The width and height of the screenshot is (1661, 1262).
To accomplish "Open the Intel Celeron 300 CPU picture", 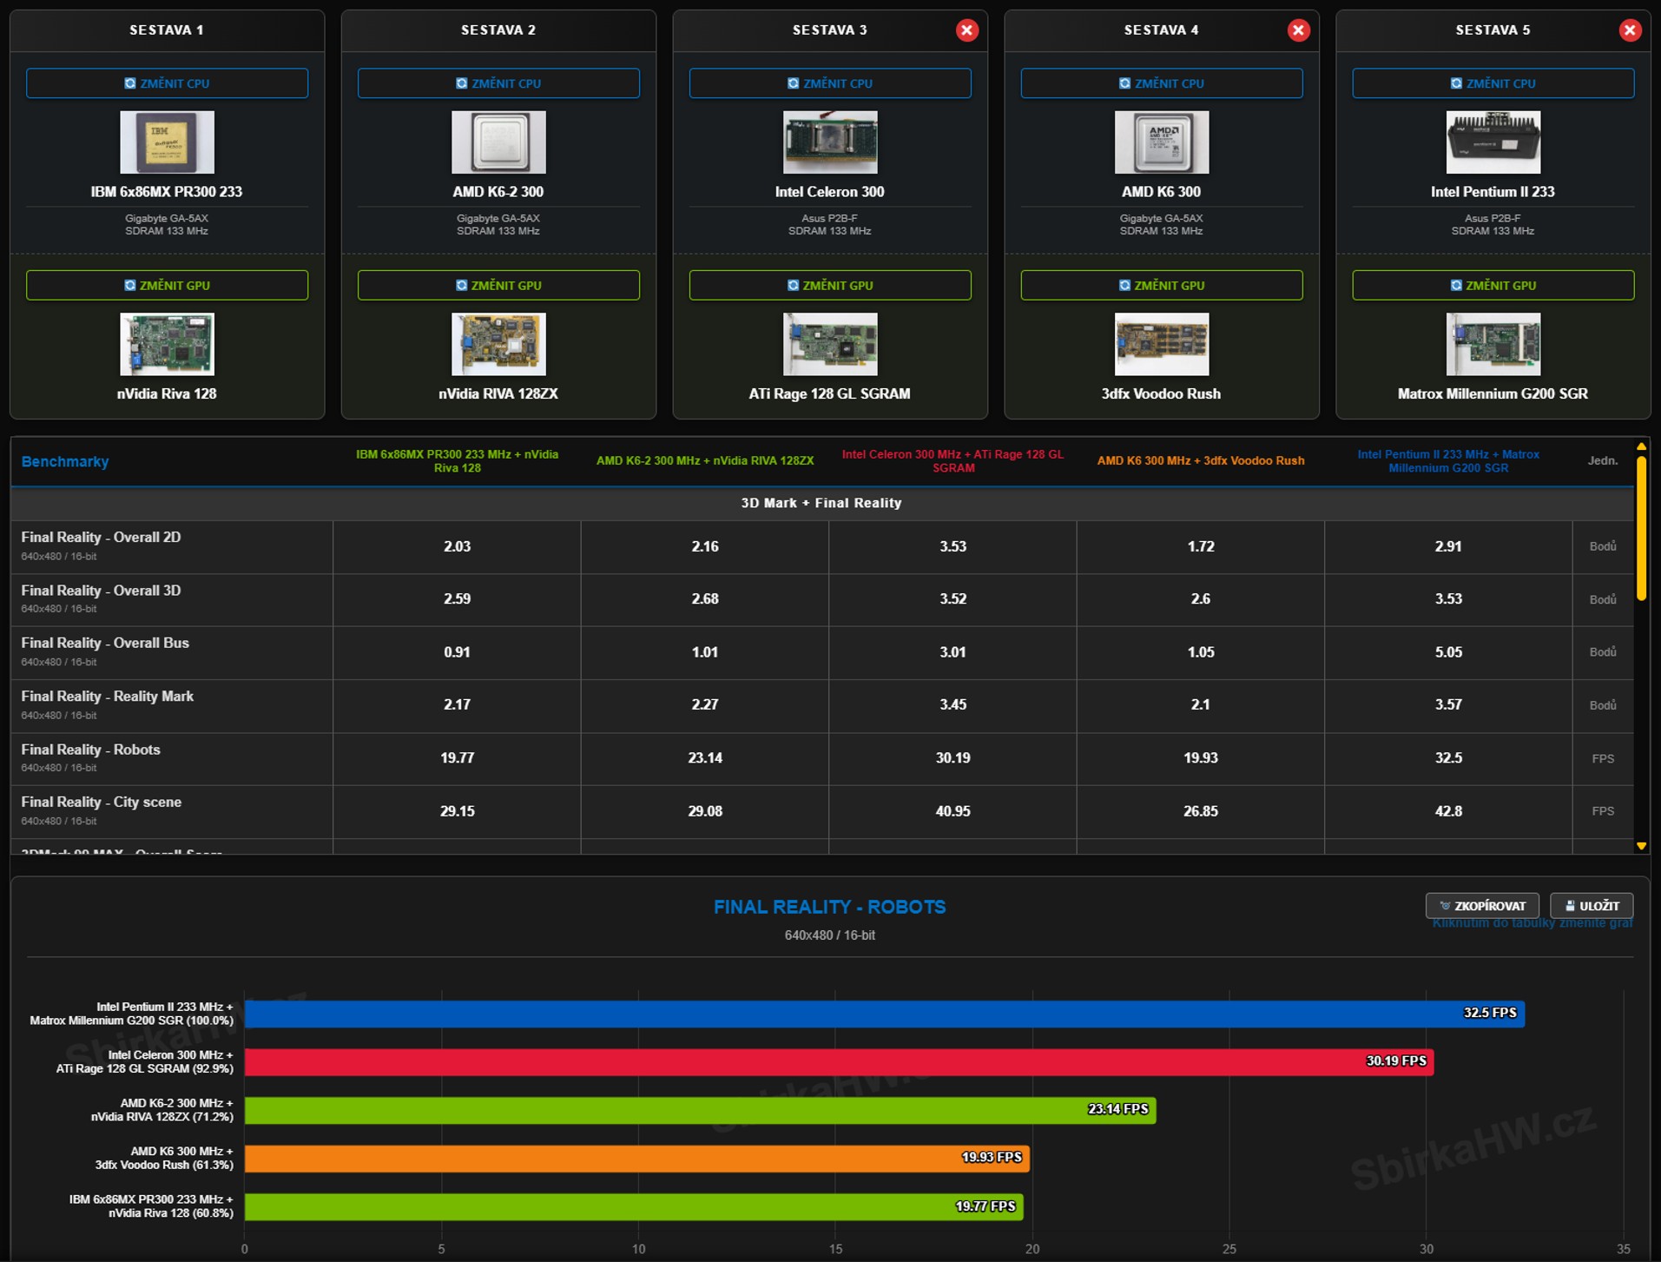I will [830, 142].
